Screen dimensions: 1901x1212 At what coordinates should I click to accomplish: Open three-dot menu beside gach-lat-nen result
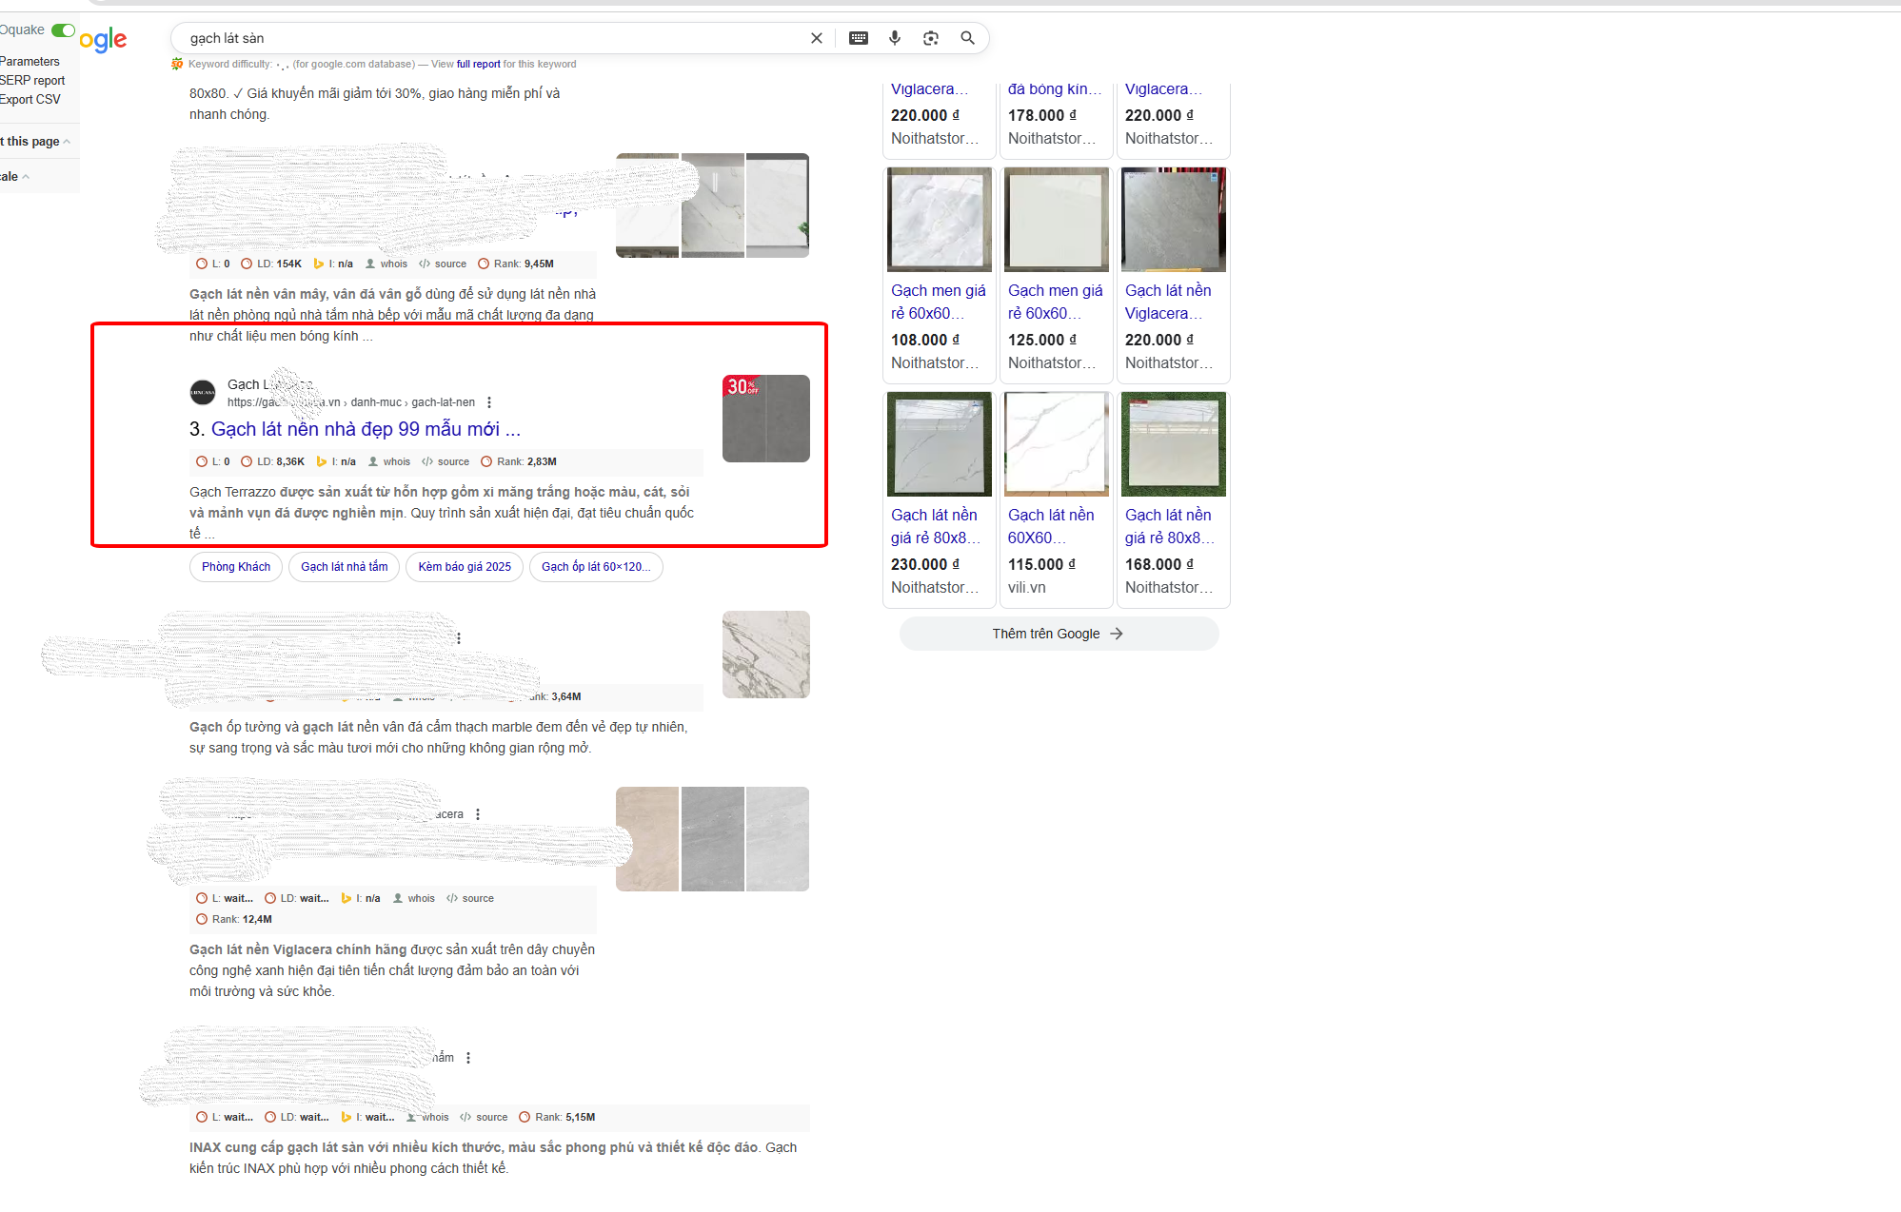(x=489, y=402)
